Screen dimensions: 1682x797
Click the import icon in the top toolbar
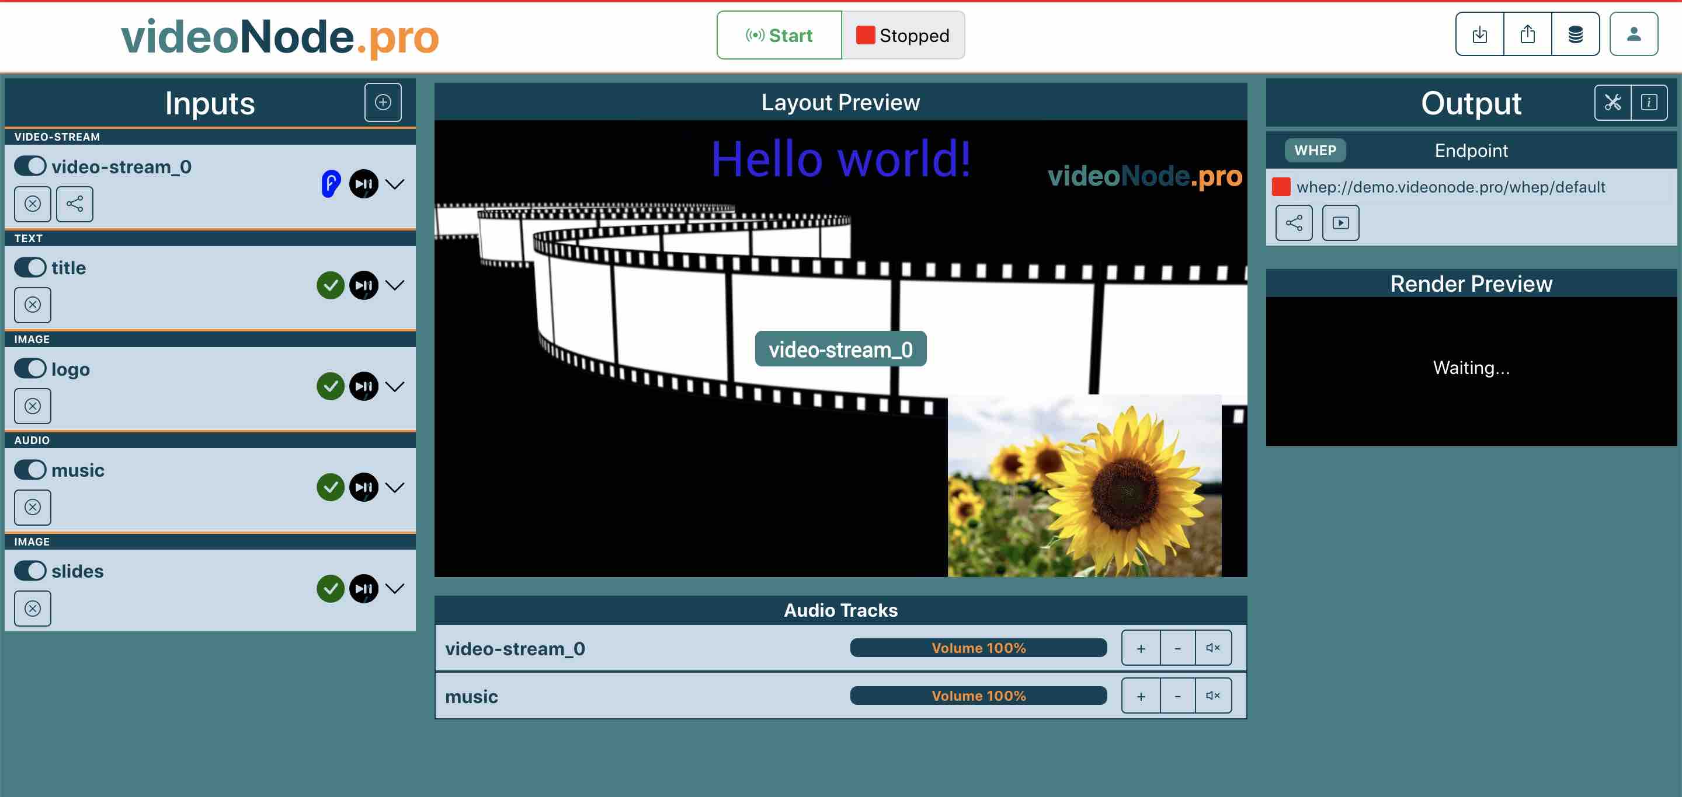coord(1481,34)
